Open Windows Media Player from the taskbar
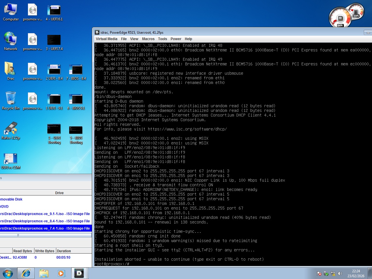The height and width of the screenshot is (279, 372). click(x=61, y=273)
